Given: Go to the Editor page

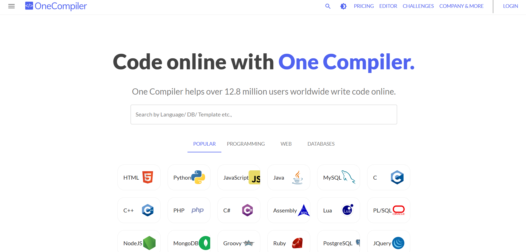Looking at the screenshot, I should [388, 6].
